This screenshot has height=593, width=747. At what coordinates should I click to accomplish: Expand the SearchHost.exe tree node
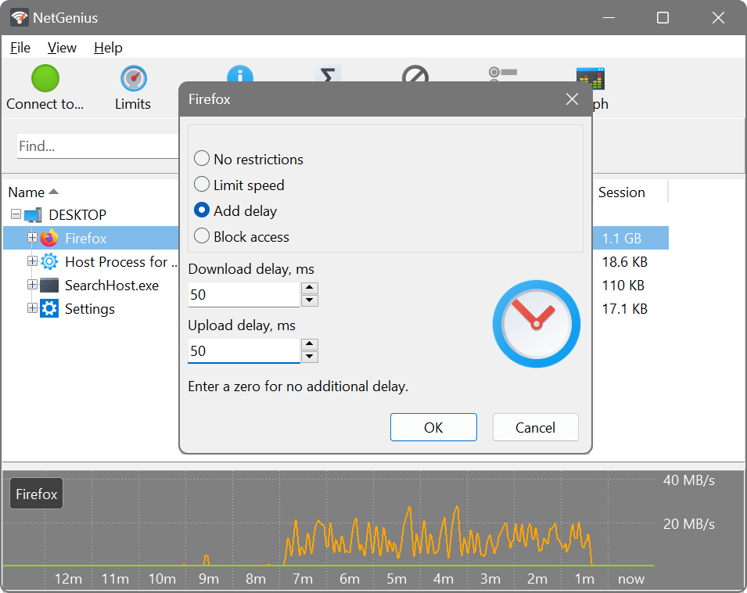(x=32, y=284)
